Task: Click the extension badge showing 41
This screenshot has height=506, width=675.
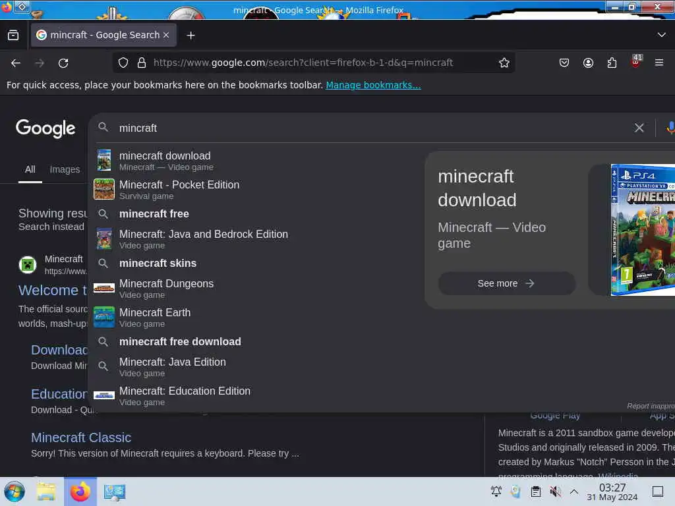Action: pyautogui.click(x=636, y=61)
